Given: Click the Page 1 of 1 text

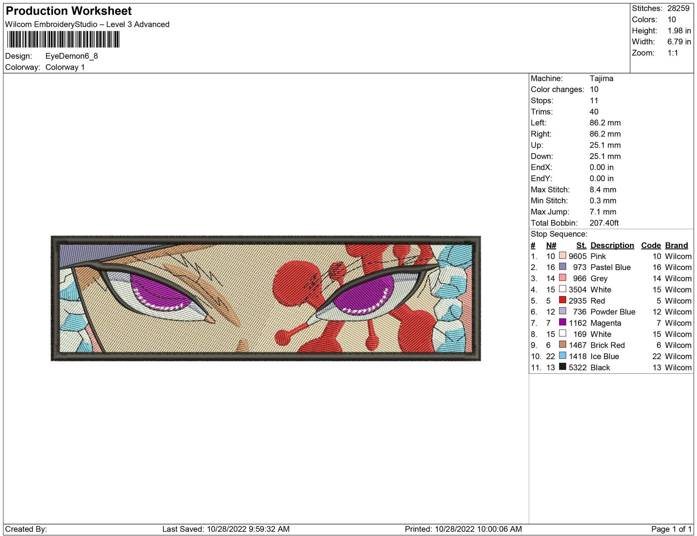Looking at the screenshot, I should (671, 529).
